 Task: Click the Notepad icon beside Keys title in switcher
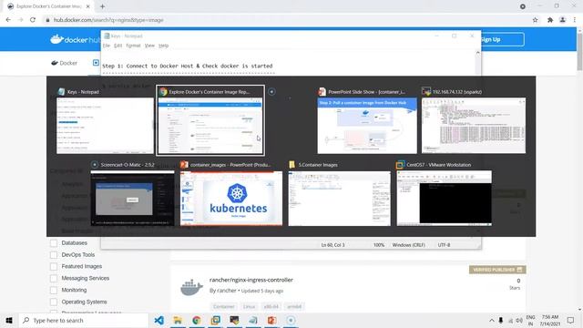(x=61, y=91)
